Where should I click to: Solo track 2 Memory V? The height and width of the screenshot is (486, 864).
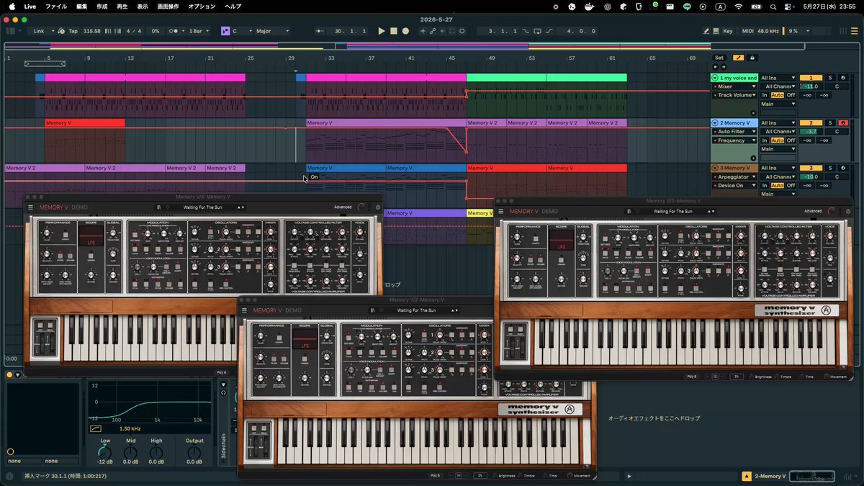[829, 123]
